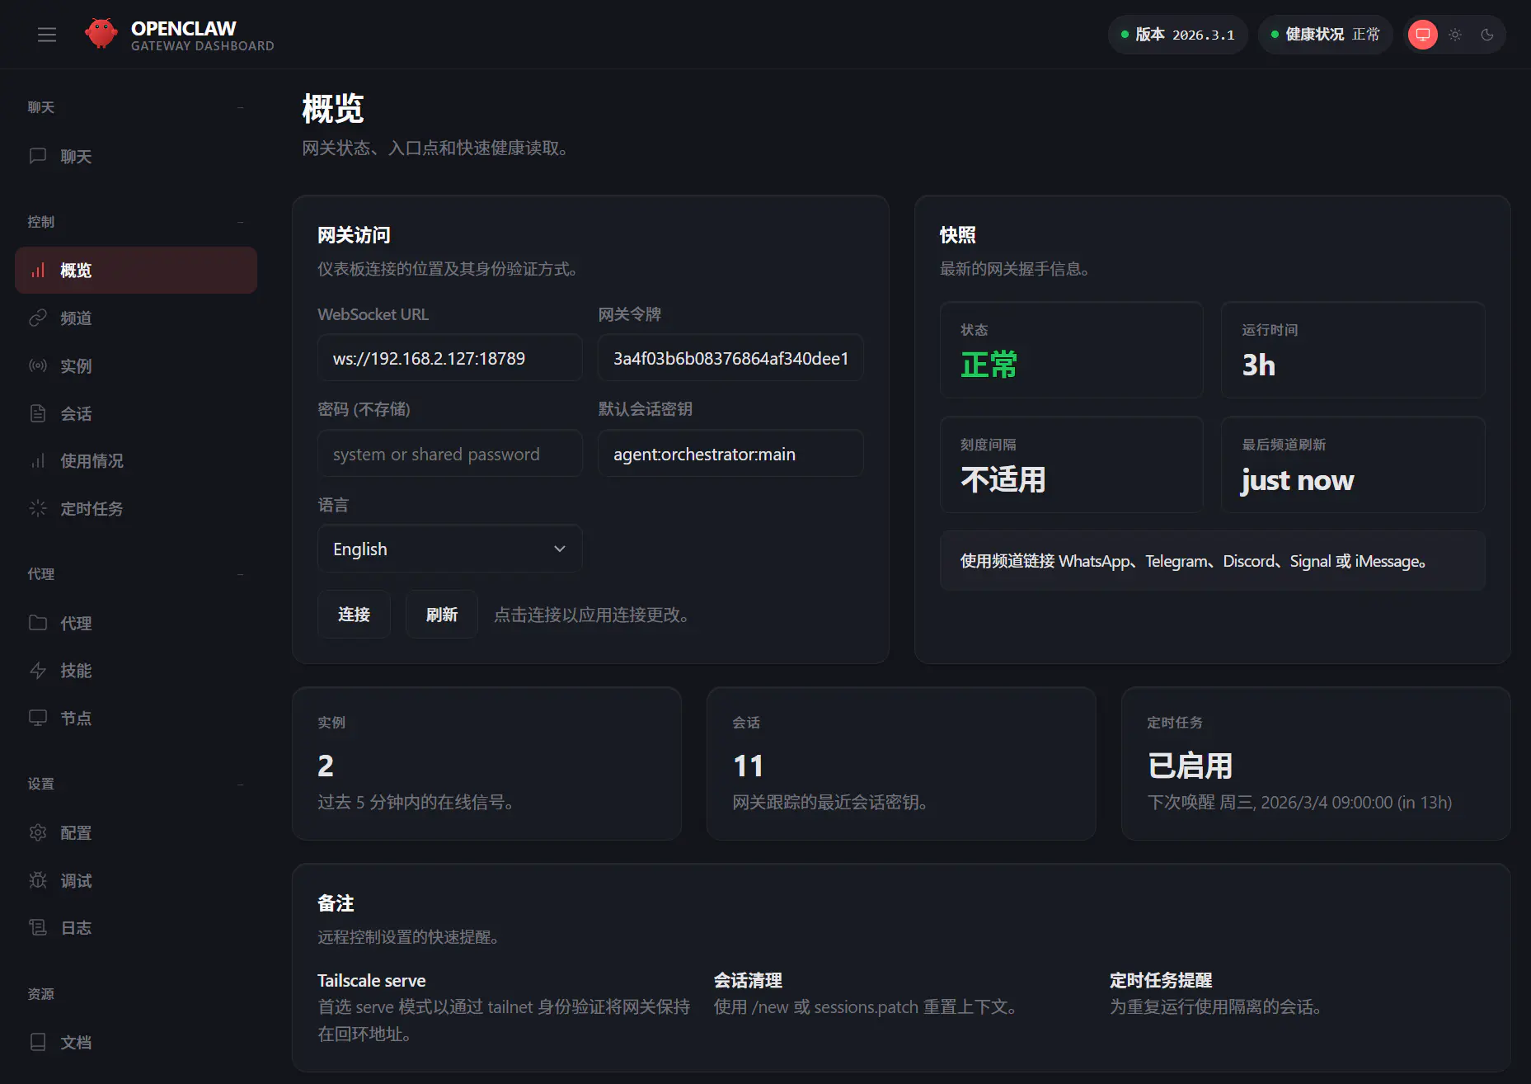1531x1084 pixels.
Task: Open the 日志 logs panel
Action: [x=75, y=927]
